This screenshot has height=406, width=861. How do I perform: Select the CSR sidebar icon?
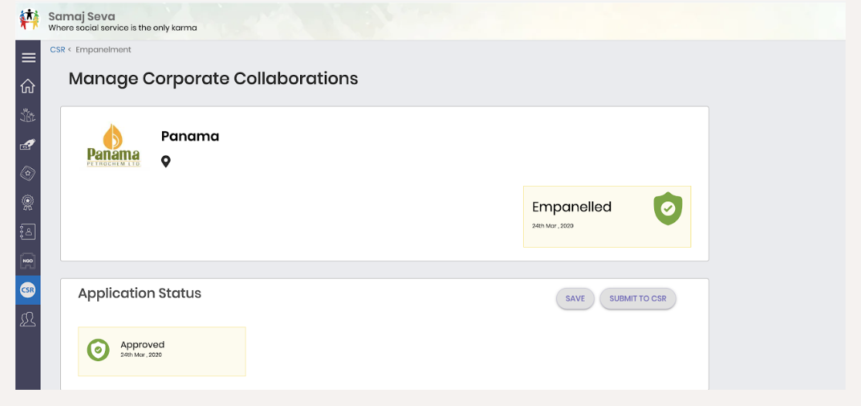tap(28, 290)
